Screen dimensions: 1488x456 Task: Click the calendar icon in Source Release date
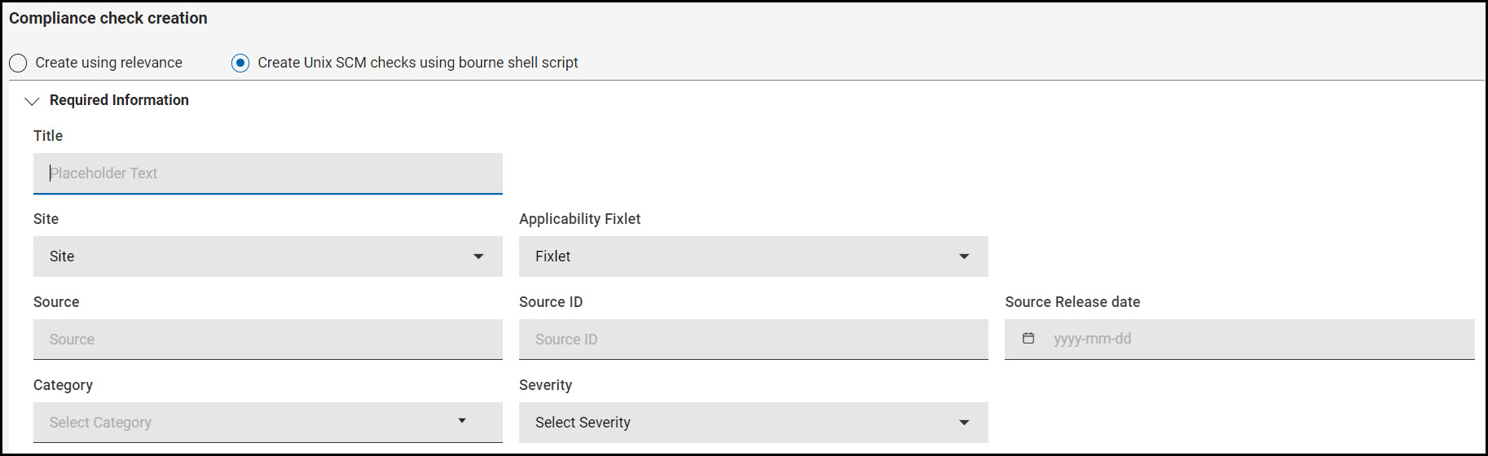(1028, 339)
